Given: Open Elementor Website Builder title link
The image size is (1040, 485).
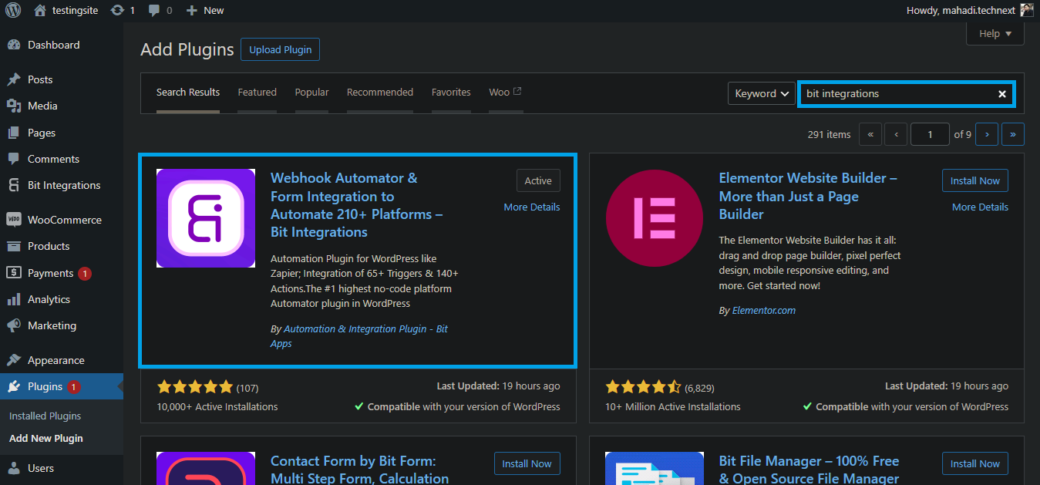Looking at the screenshot, I should (808, 196).
